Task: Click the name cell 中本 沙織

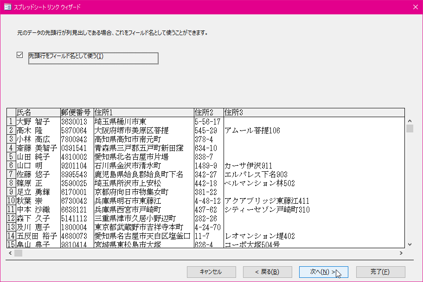Action: [38, 210]
